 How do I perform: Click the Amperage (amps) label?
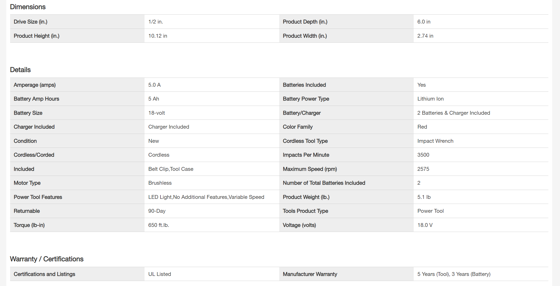coord(35,85)
